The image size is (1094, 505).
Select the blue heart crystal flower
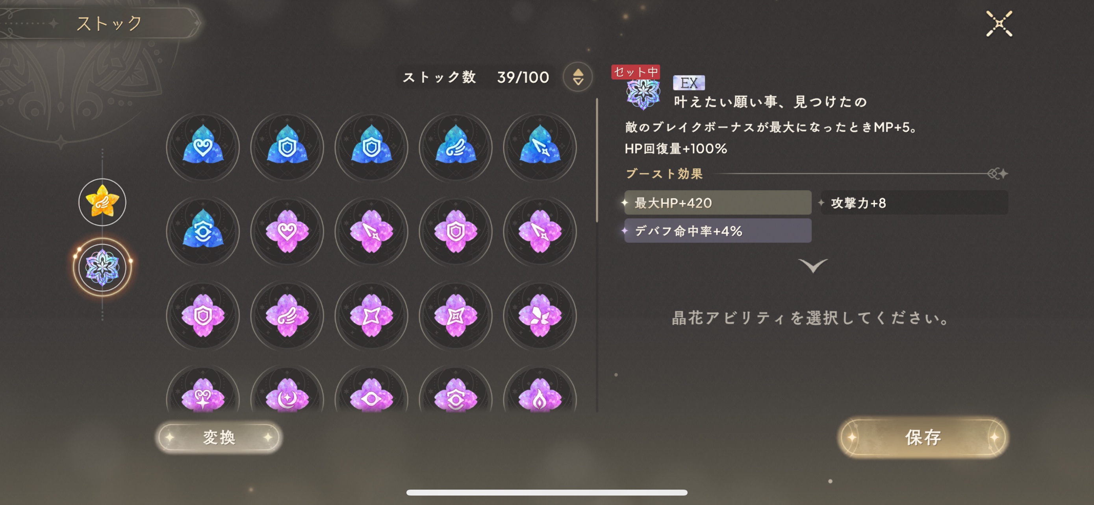pyautogui.click(x=202, y=147)
